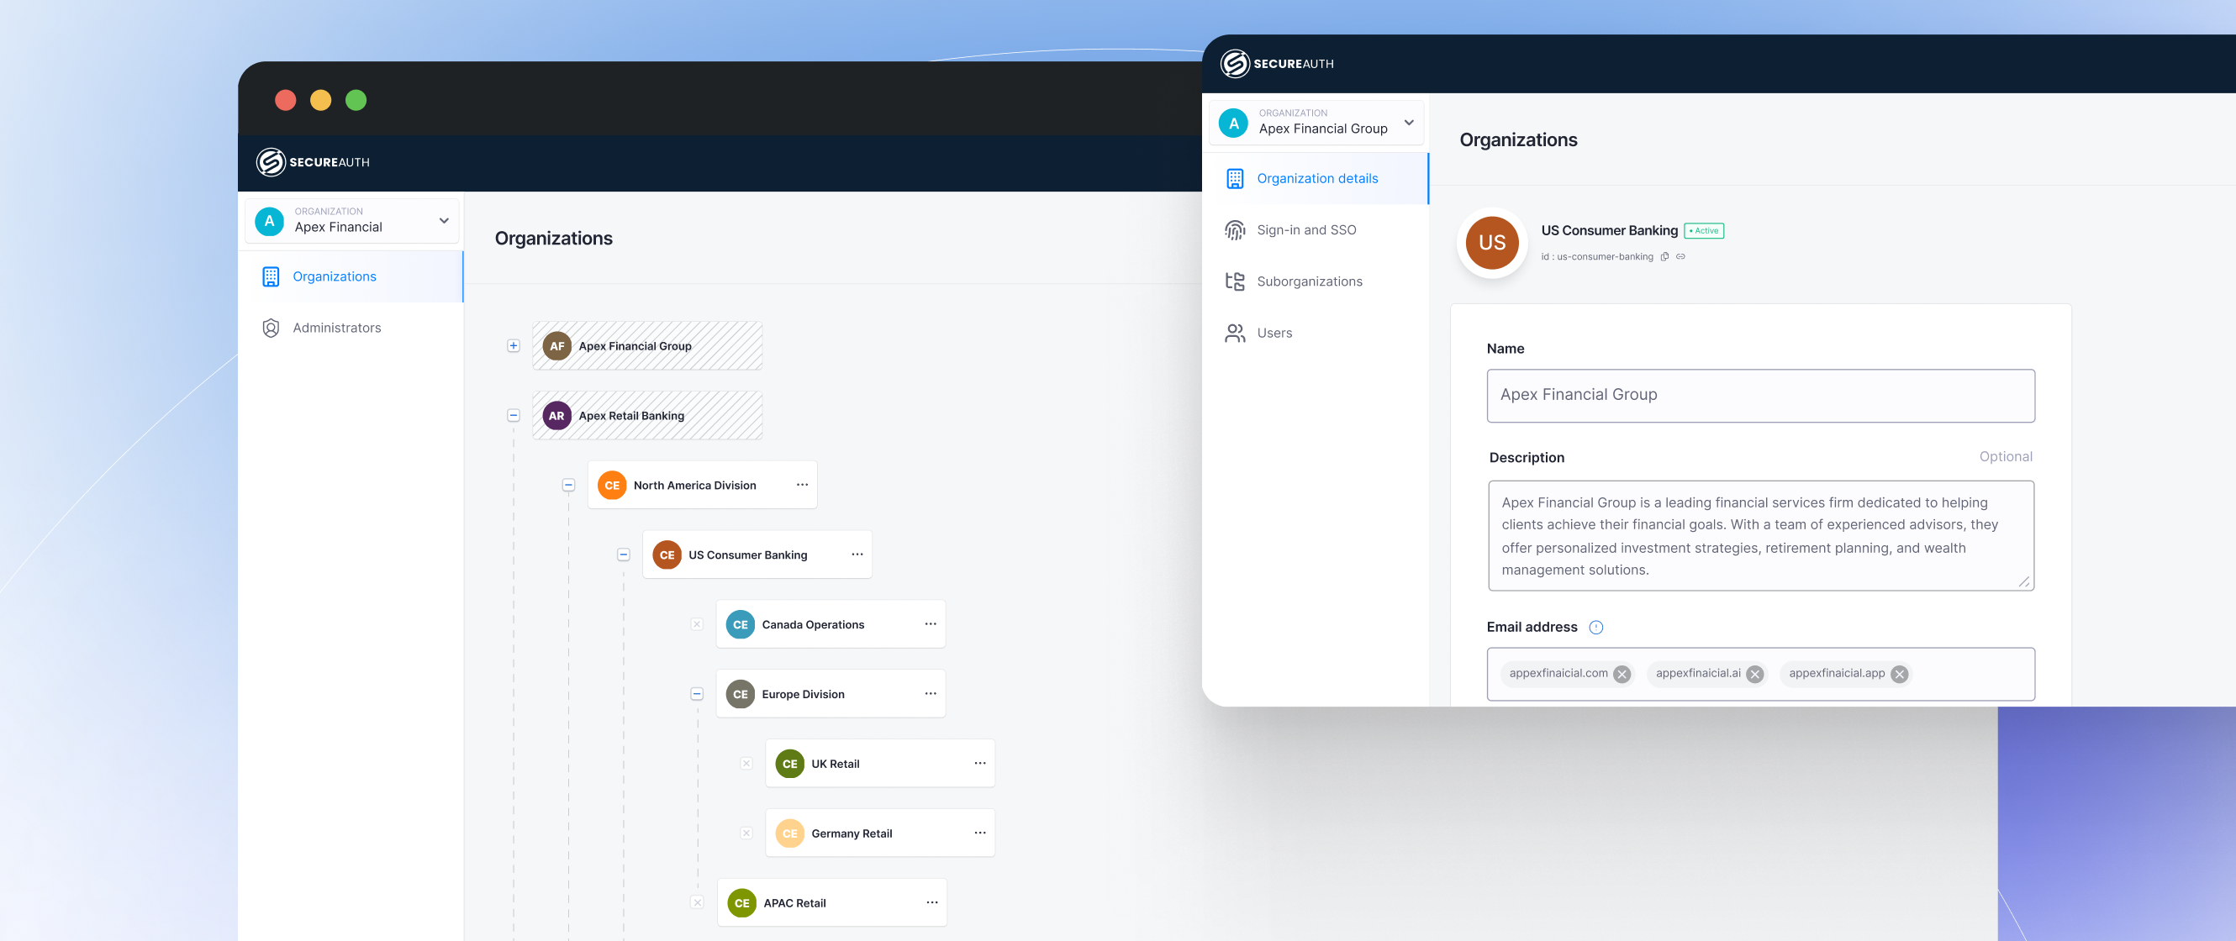This screenshot has width=2236, height=941.
Task: Open the Apex Financial Group organization selector
Action: pos(1316,123)
